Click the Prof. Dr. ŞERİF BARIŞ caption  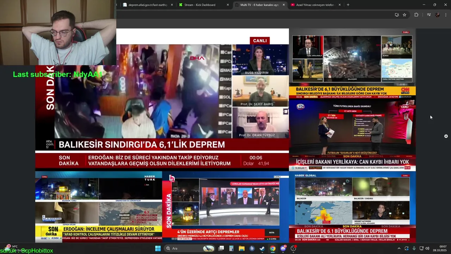coord(257,104)
